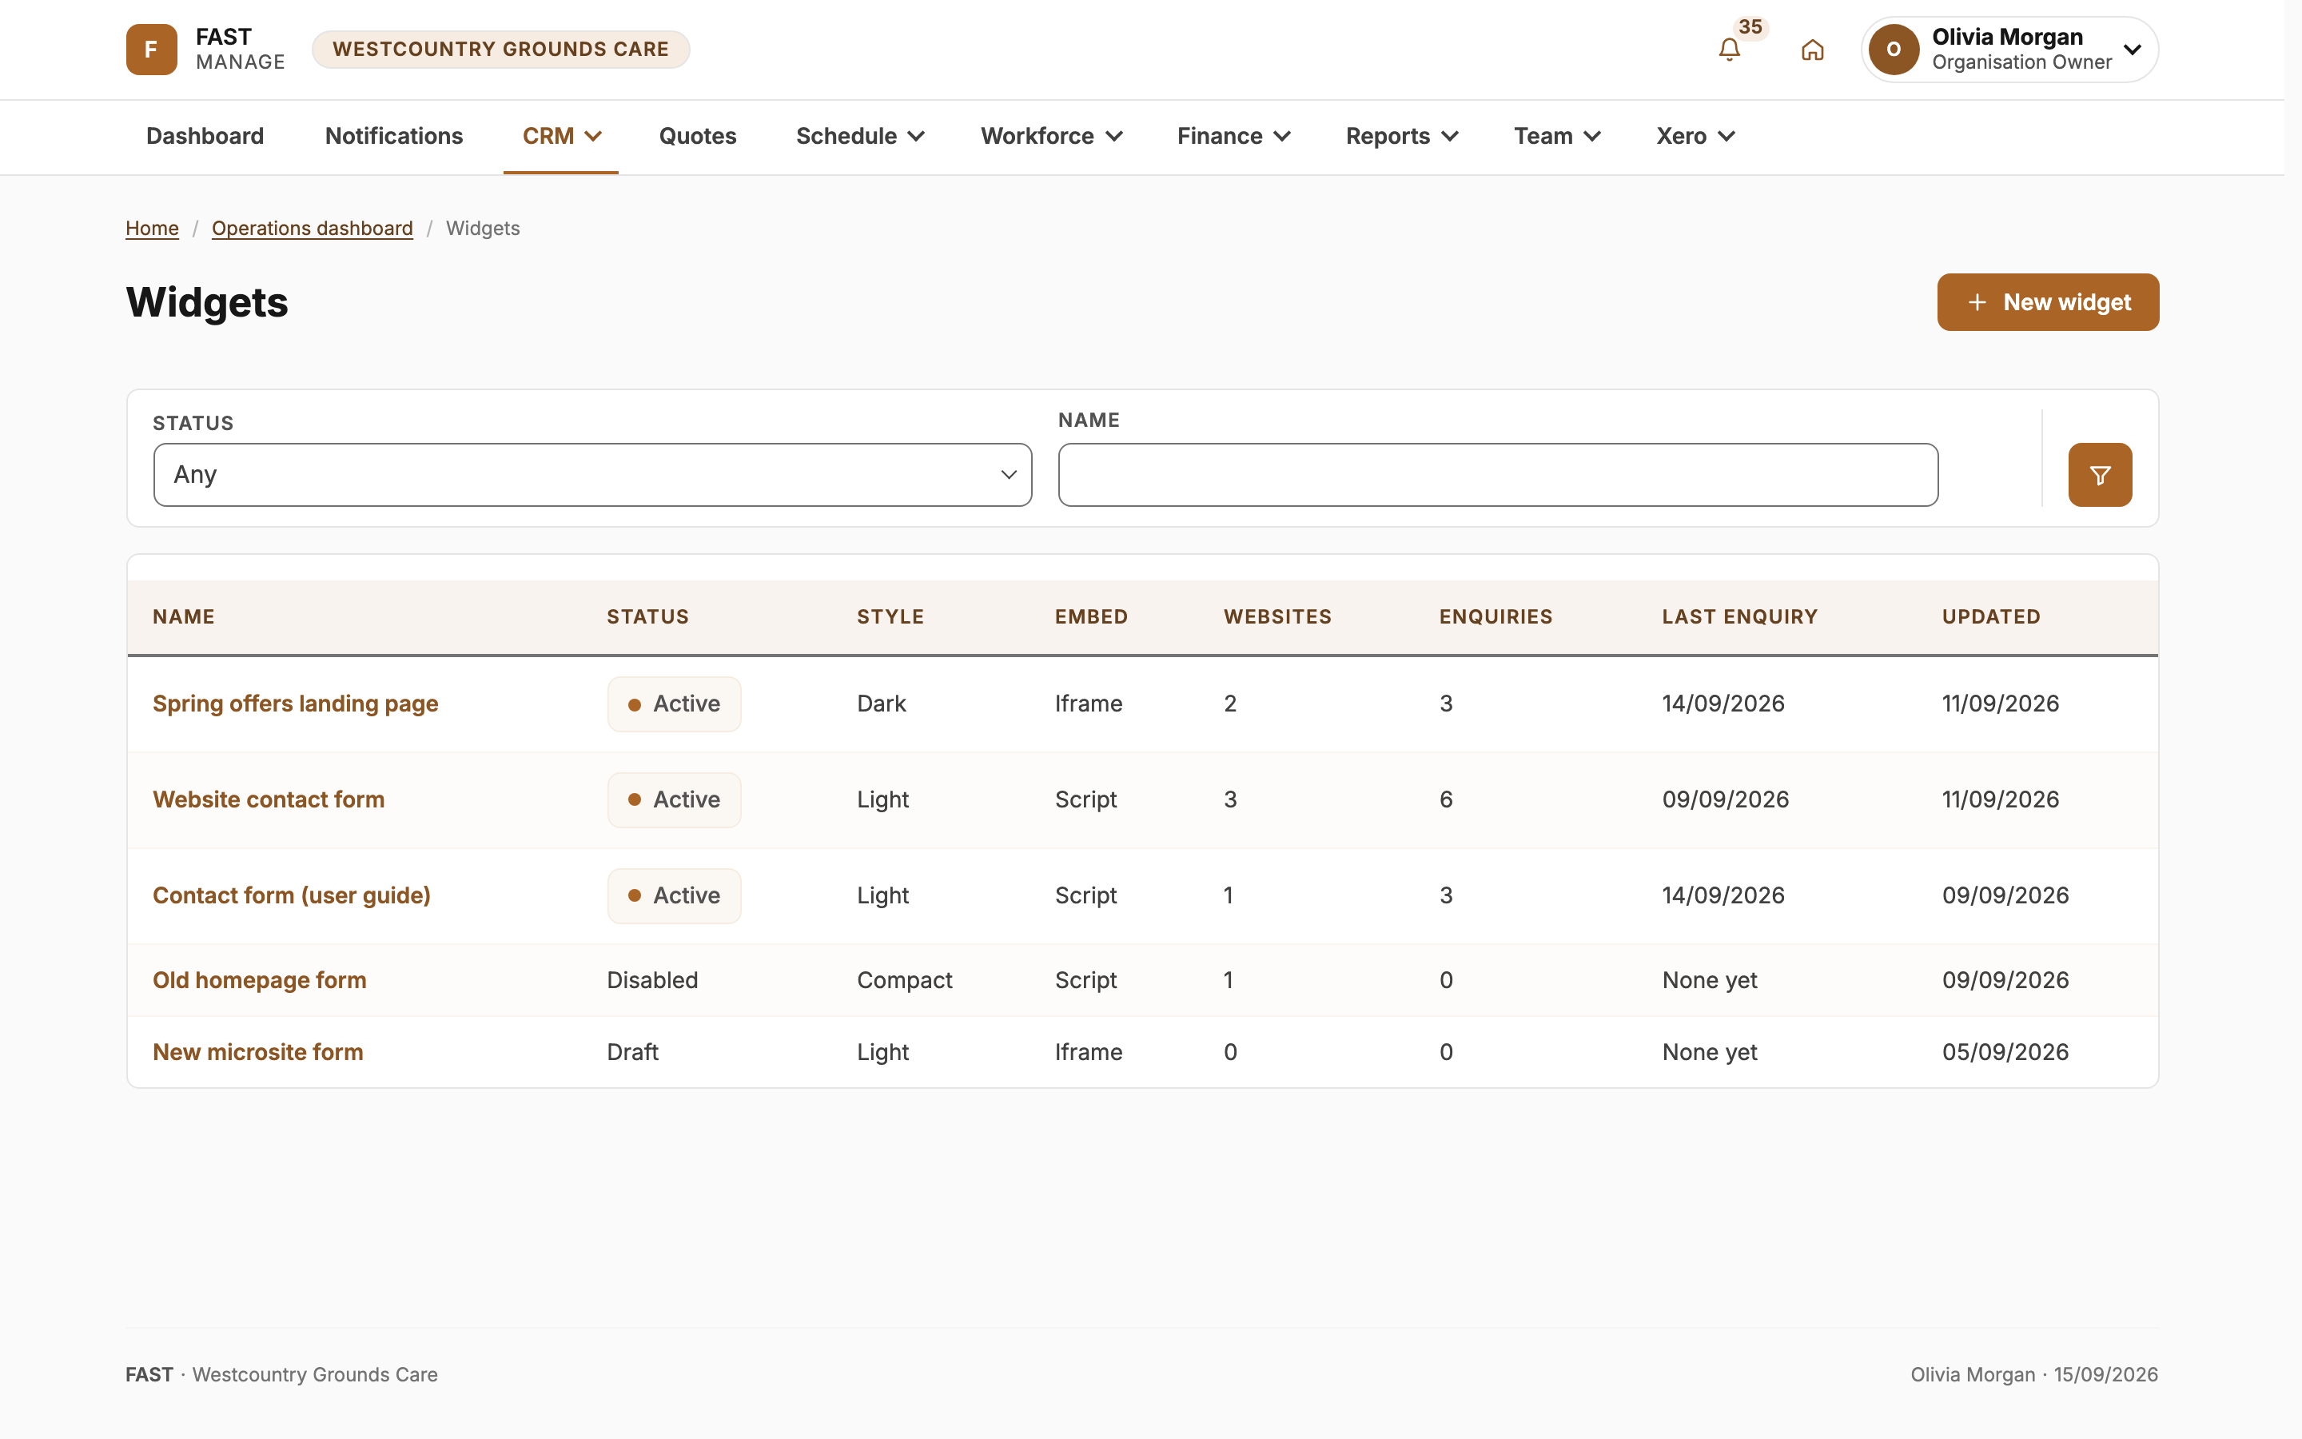This screenshot has height=1439, width=2302.
Task: Open Old homepage form widget
Action: (259, 980)
